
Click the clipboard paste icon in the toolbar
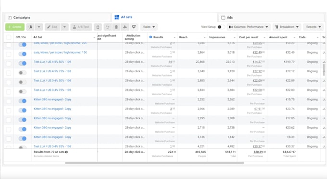[98, 27]
